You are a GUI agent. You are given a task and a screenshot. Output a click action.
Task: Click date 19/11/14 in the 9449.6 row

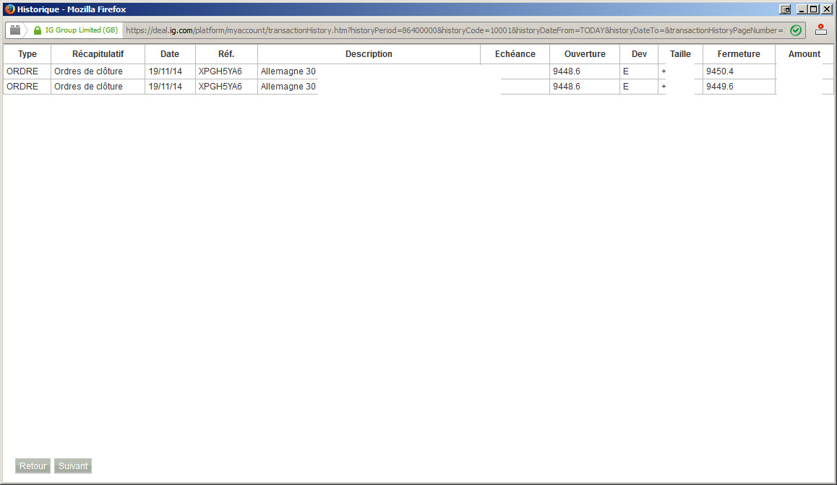click(x=165, y=87)
